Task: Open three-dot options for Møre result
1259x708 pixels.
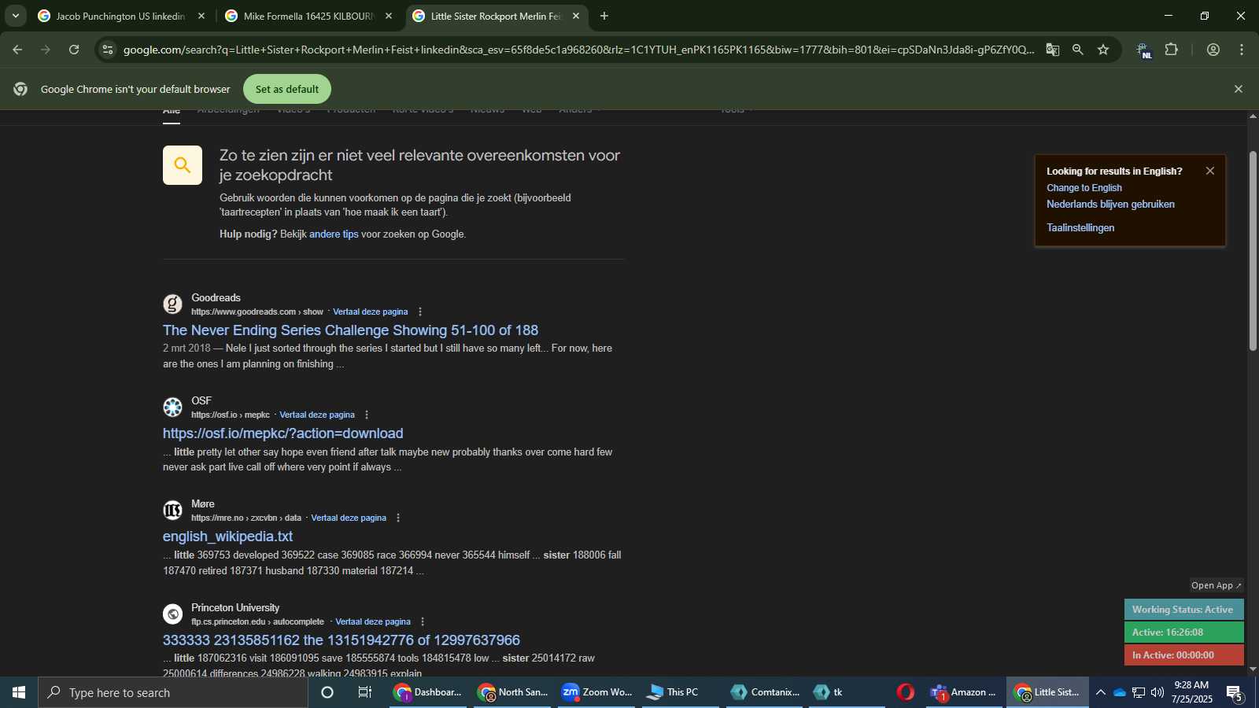Action: coord(398,518)
